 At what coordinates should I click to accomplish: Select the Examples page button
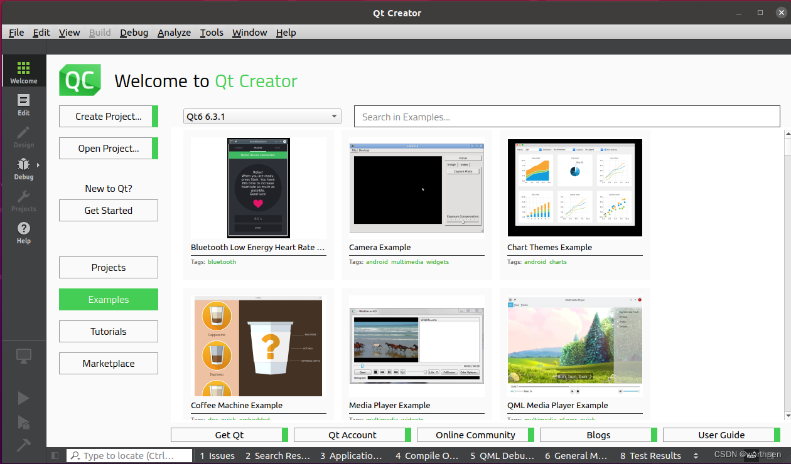point(109,300)
